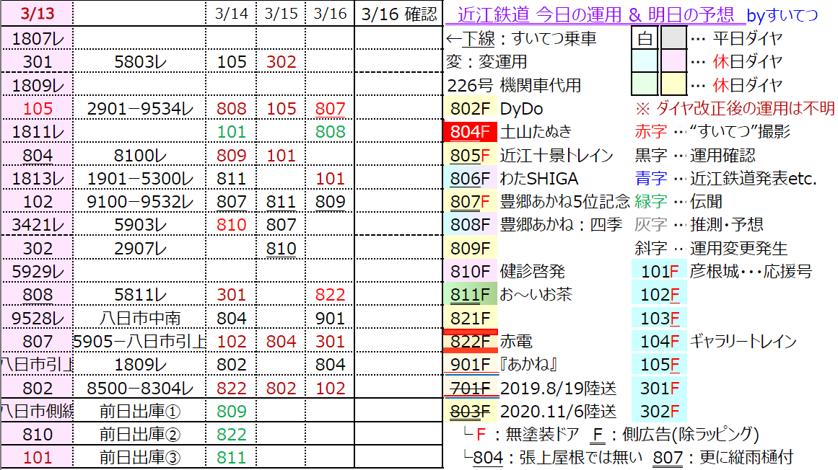Click the struck-through 701F cell
838x470 pixels.
click(x=471, y=388)
